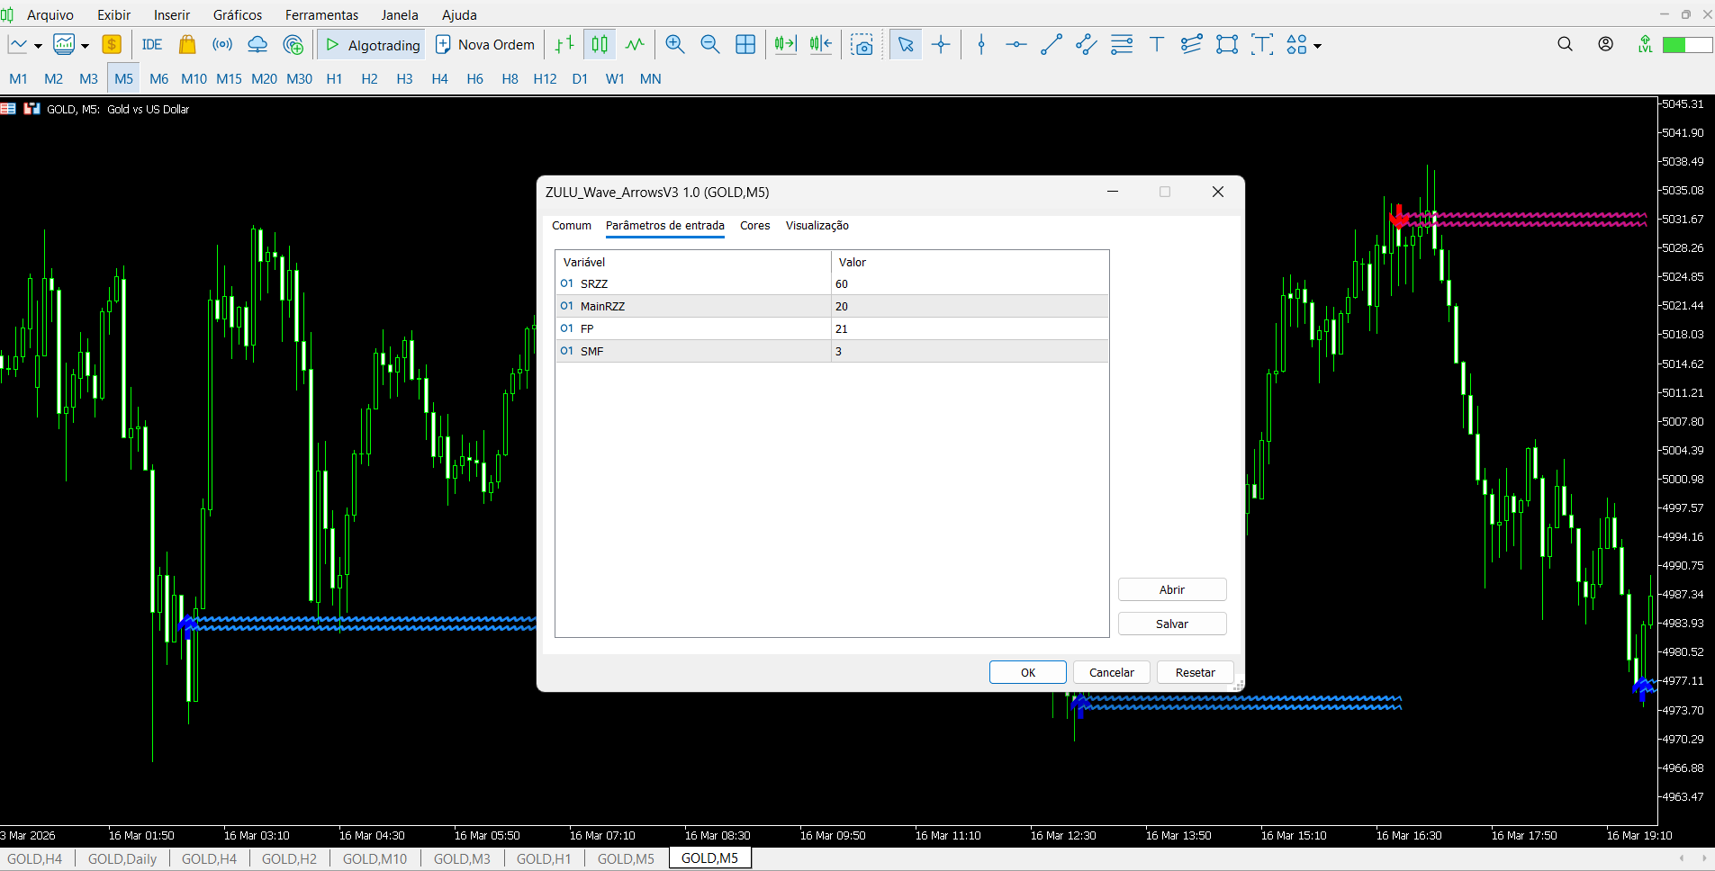This screenshot has height=871, width=1715.
Task: Open the chart type dropdown arrow
Action: click(37, 44)
